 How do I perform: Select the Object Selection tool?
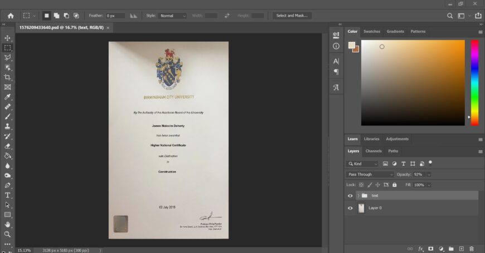coord(7,68)
